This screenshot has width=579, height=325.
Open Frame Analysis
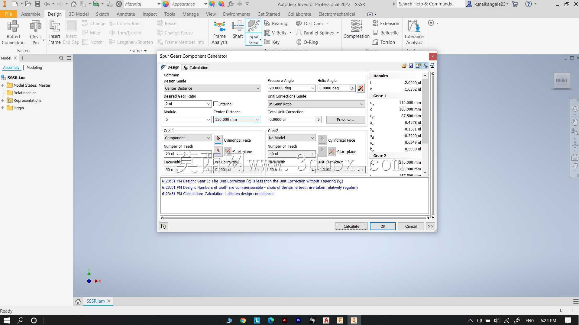click(x=219, y=33)
